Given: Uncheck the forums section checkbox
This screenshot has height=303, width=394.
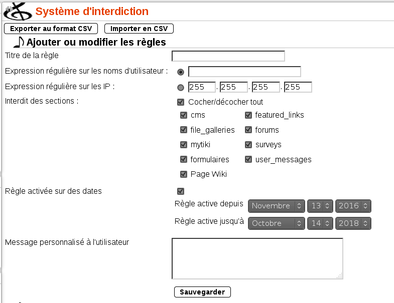Looking at the screenshot, I should (248, 130).
